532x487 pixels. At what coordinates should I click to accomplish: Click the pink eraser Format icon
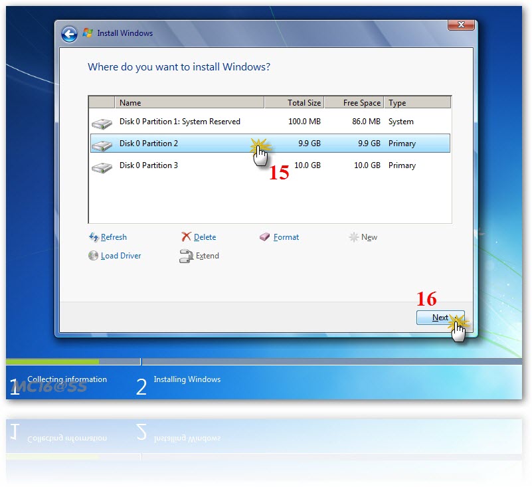[264, 237]
